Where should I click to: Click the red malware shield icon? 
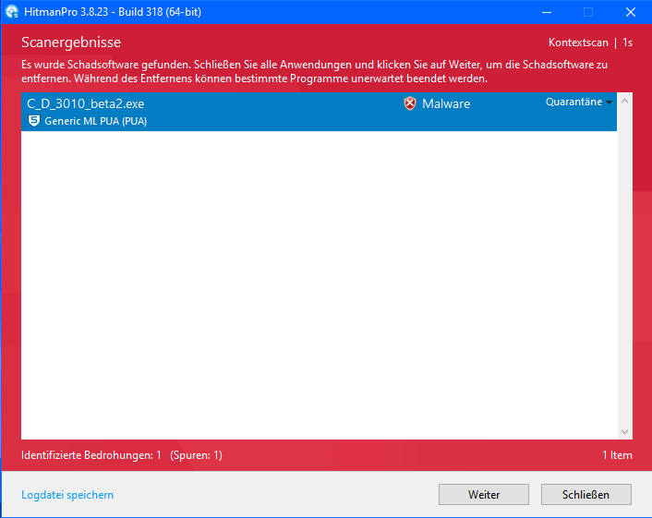[x=410, y=103]
